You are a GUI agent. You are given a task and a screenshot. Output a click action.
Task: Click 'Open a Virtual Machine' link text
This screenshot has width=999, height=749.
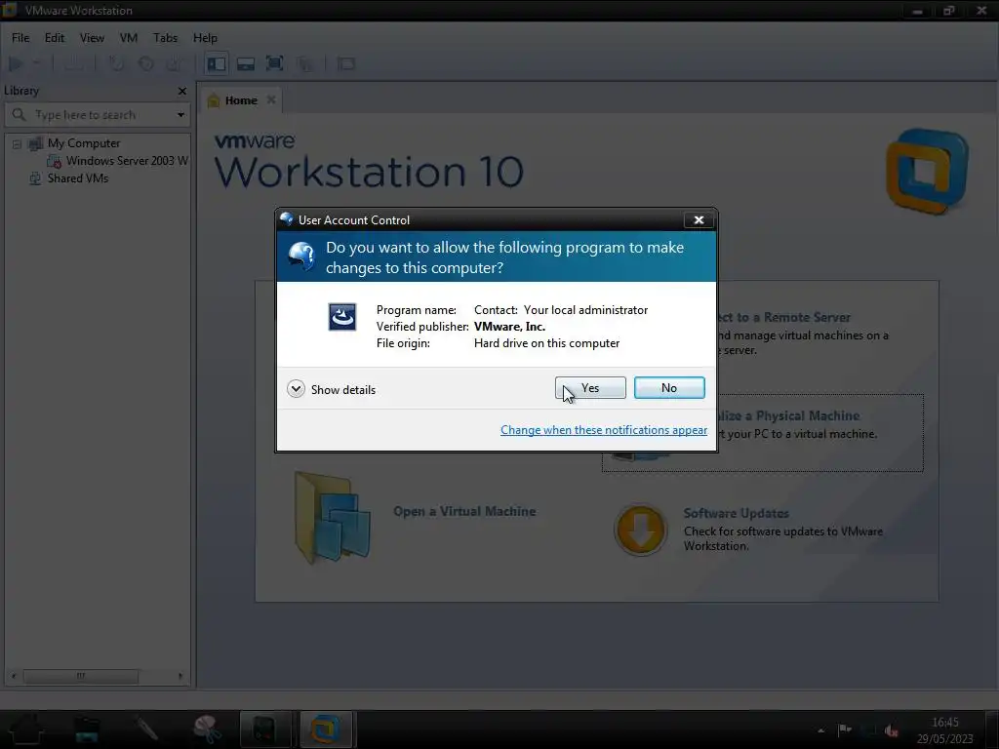coord(464,511)
